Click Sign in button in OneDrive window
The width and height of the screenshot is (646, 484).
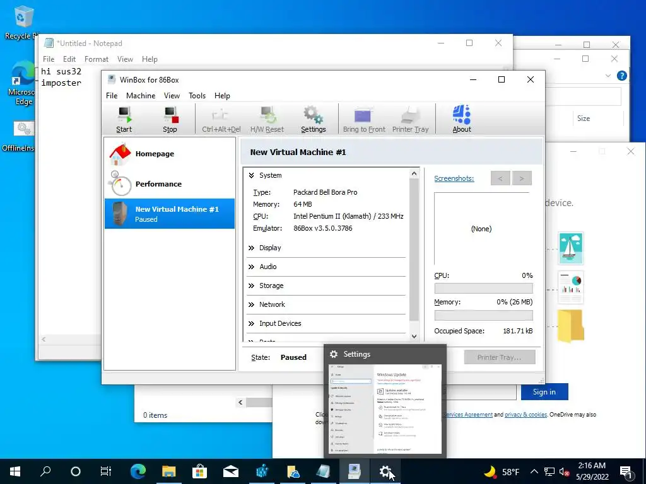[x=544, y=392]
